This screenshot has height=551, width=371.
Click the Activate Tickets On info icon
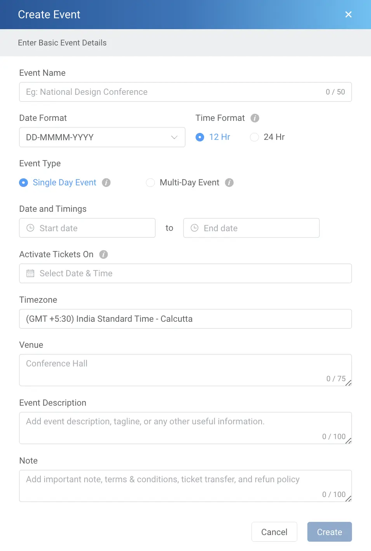point(103,254)
